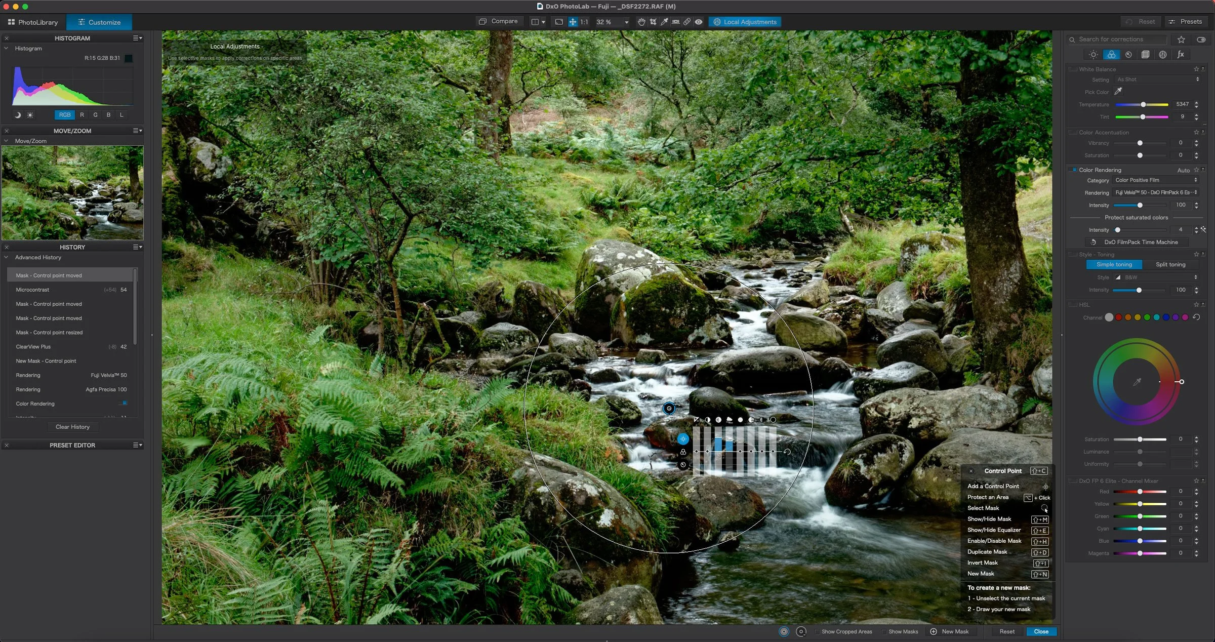Select the Hand pan tool
The image size is (1215, 642).
tap(641, 22)
